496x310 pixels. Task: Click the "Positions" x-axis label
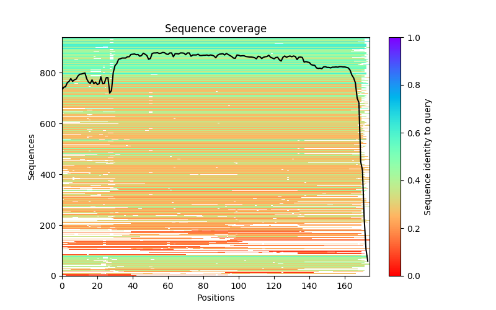pyautogui.click(x=215, y=298)
